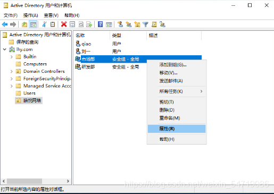Click the Create new group toolbar icon
Image resolution: width=274 pixels, height=194 pixels.
pos(129,24)
